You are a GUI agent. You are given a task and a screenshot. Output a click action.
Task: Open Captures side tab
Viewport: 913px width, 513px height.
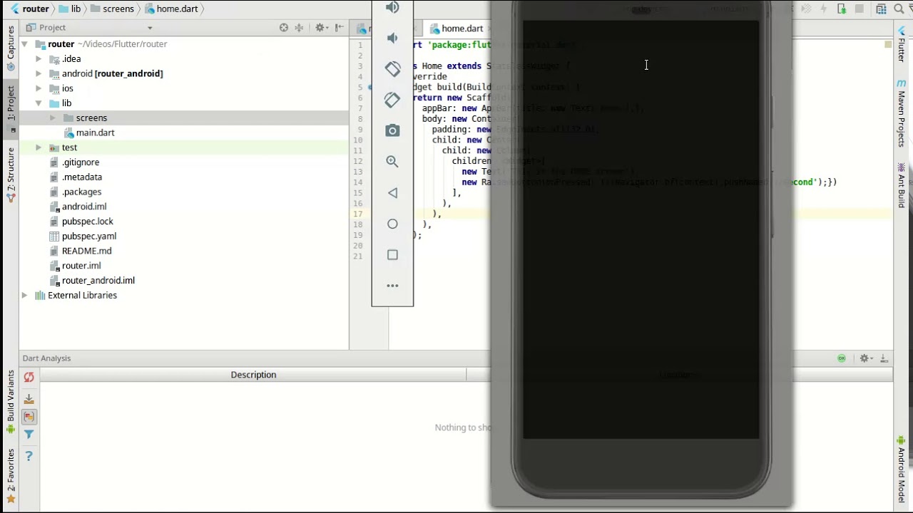[10, 47]
